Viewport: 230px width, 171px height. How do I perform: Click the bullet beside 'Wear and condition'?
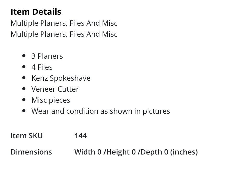[24, 111]
